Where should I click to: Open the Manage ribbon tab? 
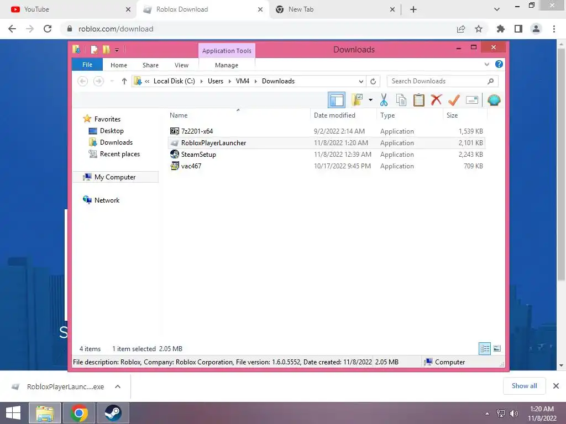(227, 65)
